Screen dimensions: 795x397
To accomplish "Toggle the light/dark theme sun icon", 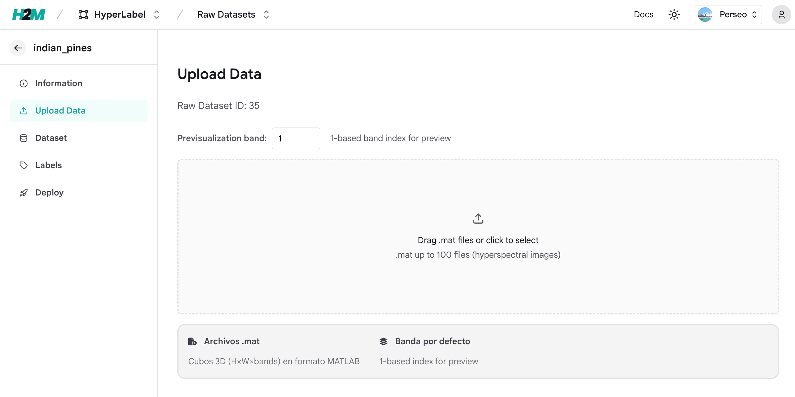I will click(x=674, y=15).
